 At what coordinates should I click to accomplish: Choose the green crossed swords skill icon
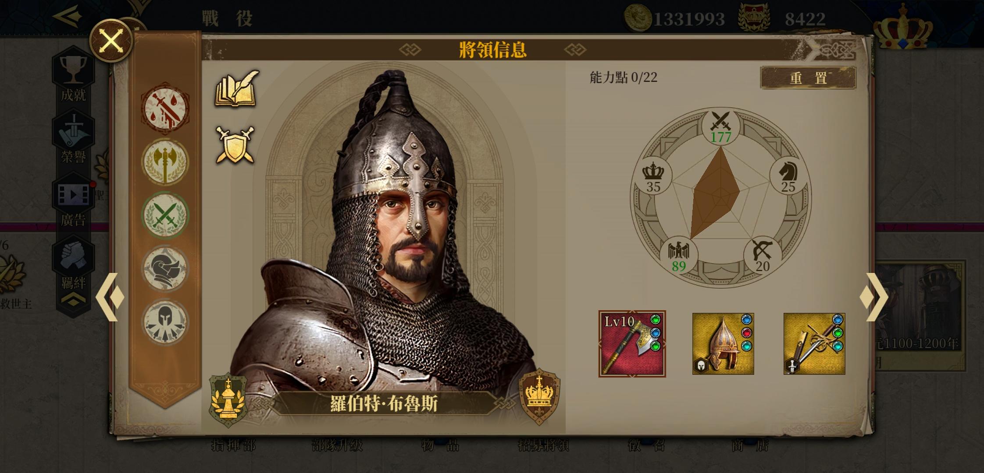pyautogui.click(x=165, y=215)
